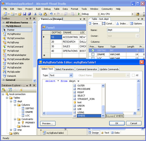This screenshot has height=141, width=146.
Task: Switch to the Update Commands tab
Action: tap(109, 69)
